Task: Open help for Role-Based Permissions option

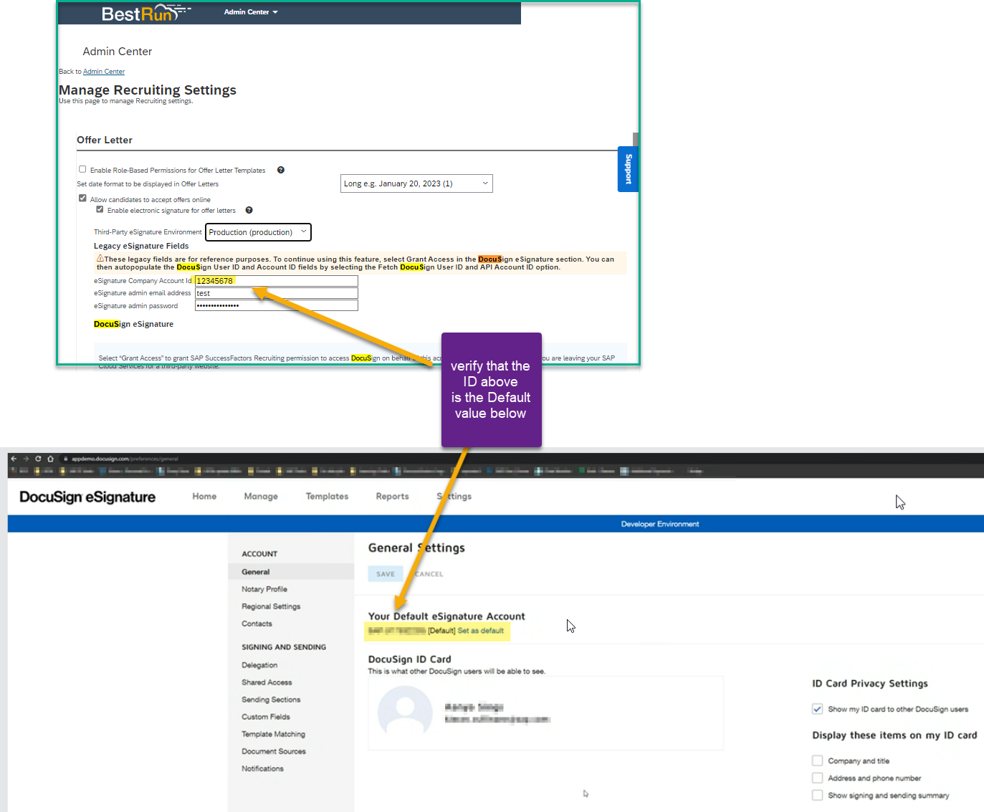Action: tap(281, 170)
